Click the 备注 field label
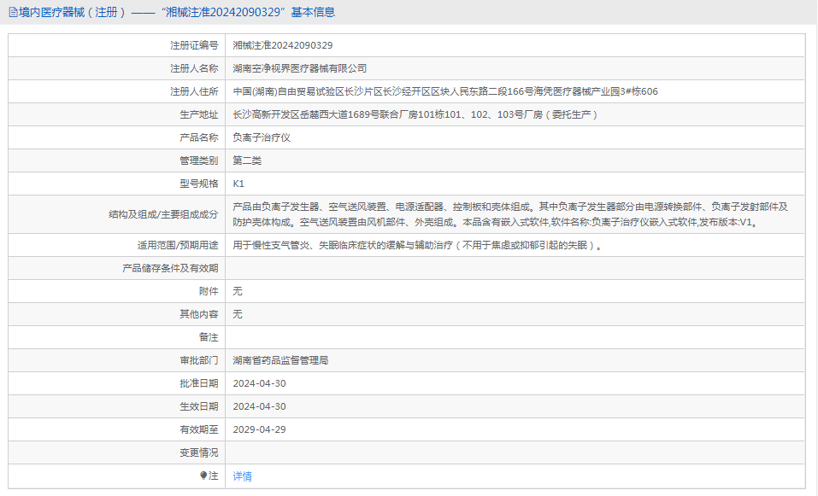This screenshot has height=496, width=818. pos(209,337)
